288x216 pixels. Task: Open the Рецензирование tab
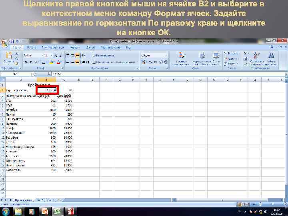coord(110,47)
